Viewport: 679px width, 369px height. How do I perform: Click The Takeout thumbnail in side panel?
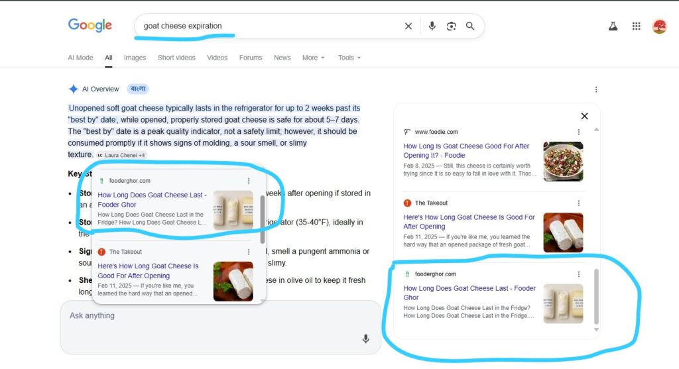(x=563, y=233)
